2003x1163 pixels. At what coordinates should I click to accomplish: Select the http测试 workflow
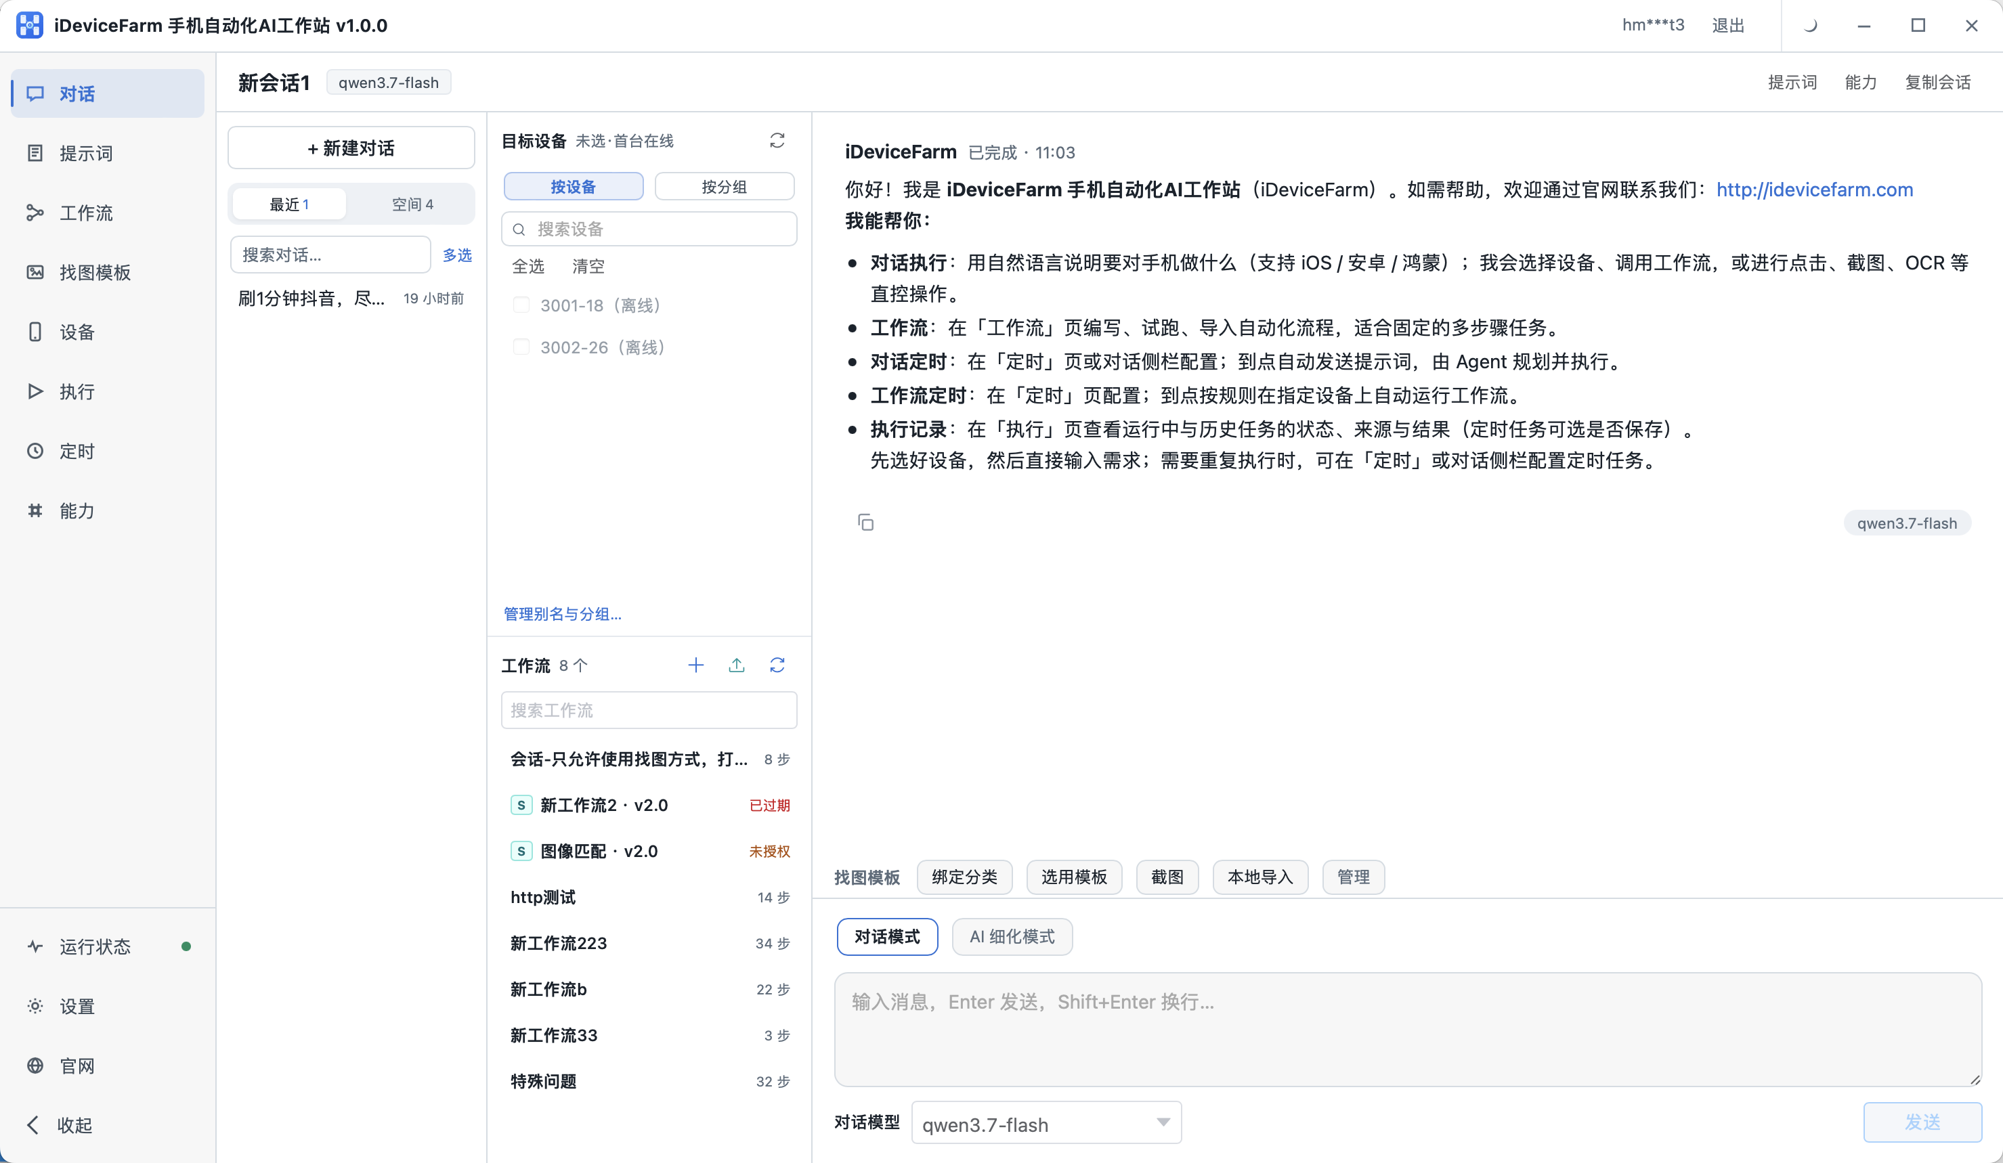point(649,897)
